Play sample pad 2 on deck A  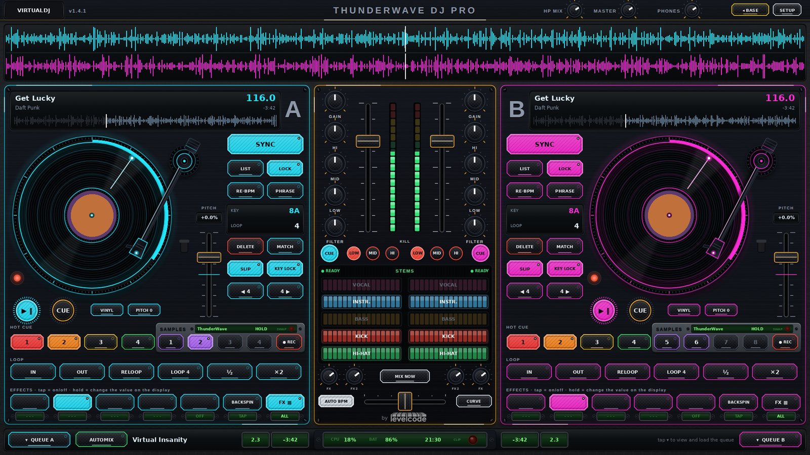click(x=200, y=342)
